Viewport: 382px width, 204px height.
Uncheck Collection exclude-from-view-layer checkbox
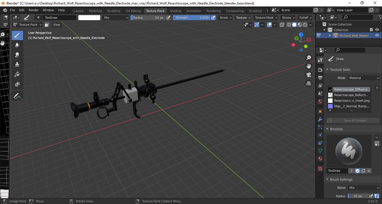click(x=371, y=30)
